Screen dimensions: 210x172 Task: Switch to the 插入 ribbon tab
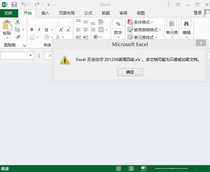pos(45,13)
